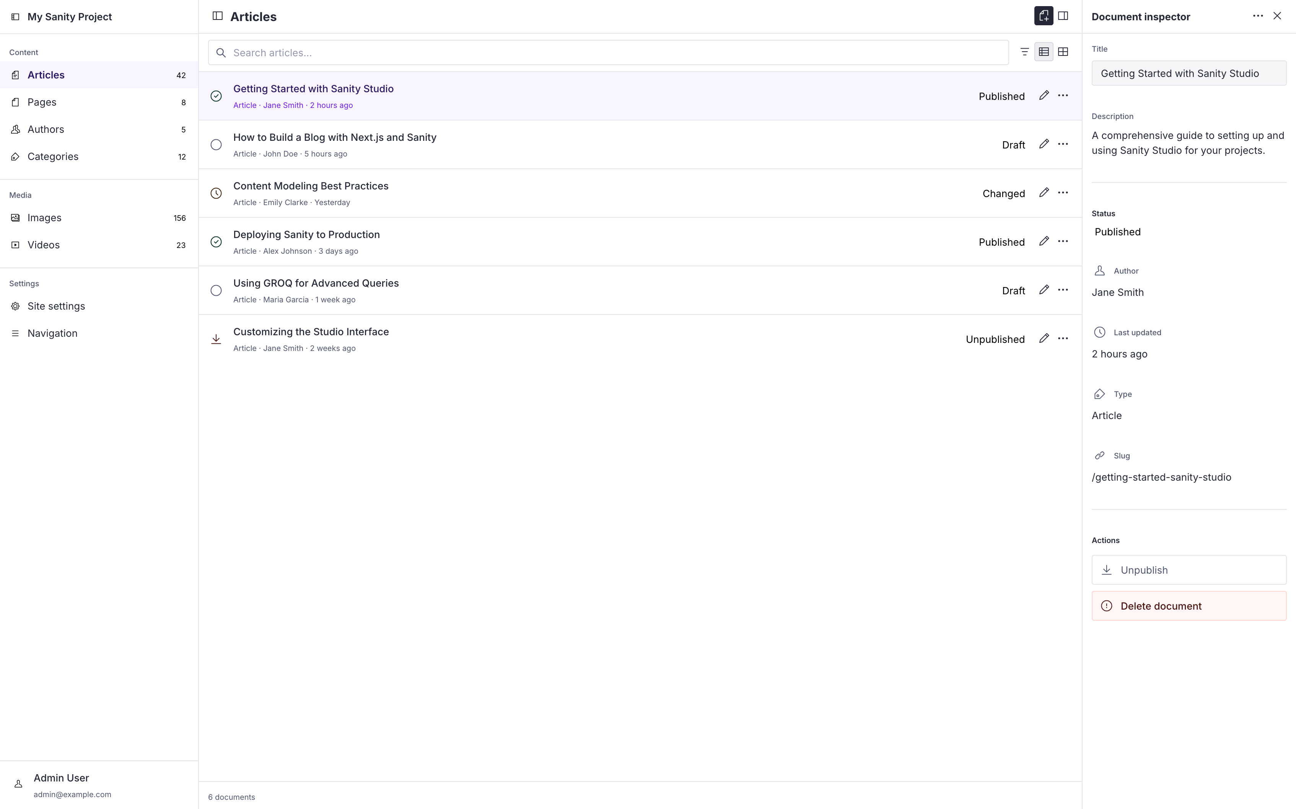Unpublish the document
This screenshot has height=809, width=1296.
click(x=1189, y=570)
